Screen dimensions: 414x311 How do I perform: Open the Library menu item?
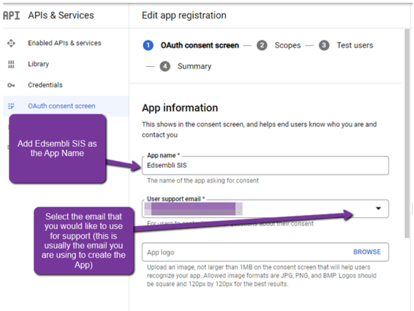point(38,64)
